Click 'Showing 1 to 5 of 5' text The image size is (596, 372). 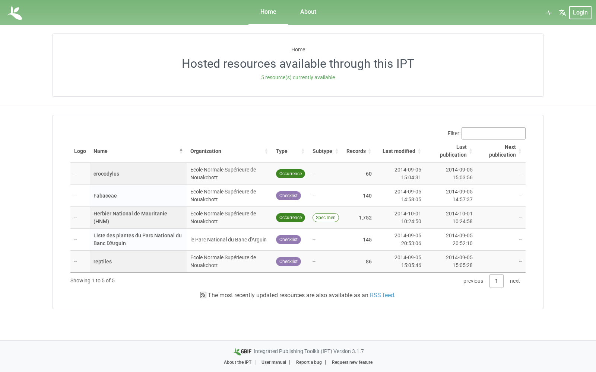[x=92, y=280]
